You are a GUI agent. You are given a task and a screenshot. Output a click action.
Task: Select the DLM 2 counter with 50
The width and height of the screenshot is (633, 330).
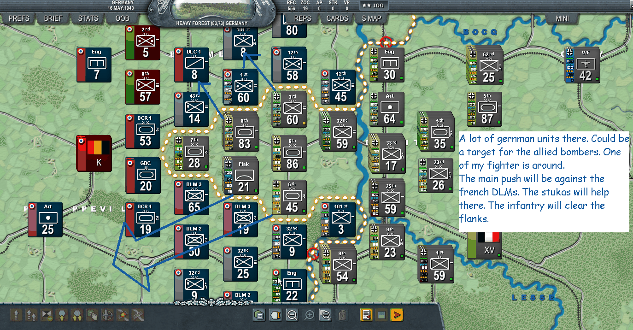tap(192, 242)
